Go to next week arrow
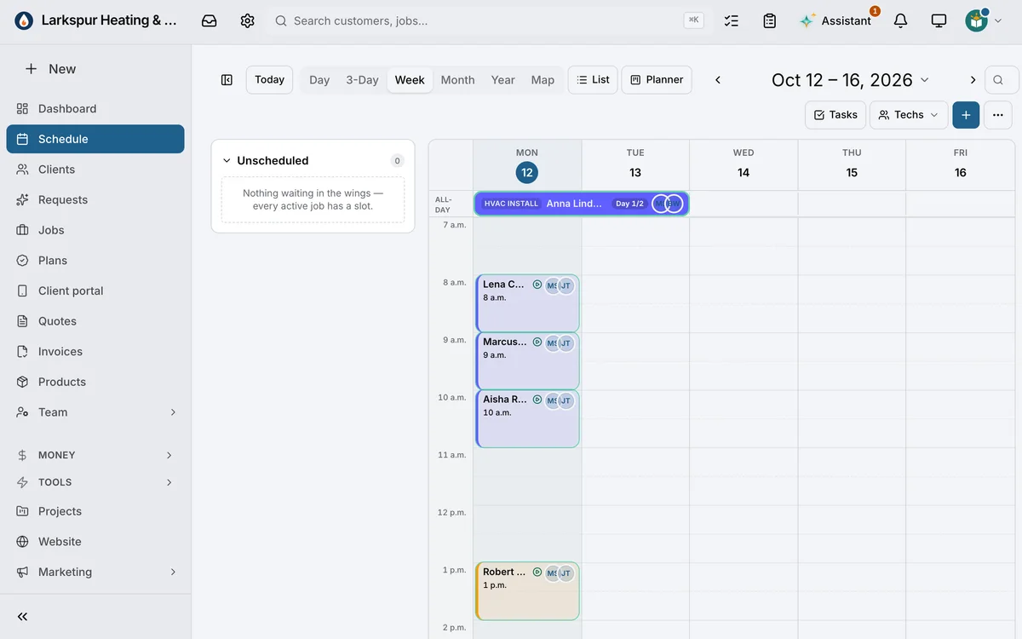 pos(973,80)
